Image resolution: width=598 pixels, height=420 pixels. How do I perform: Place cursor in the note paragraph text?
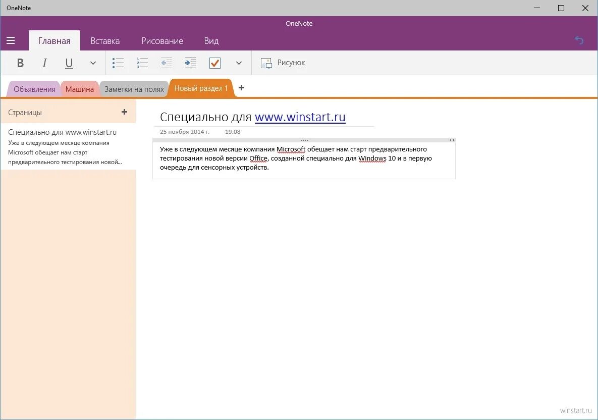(x=296, y=159)
